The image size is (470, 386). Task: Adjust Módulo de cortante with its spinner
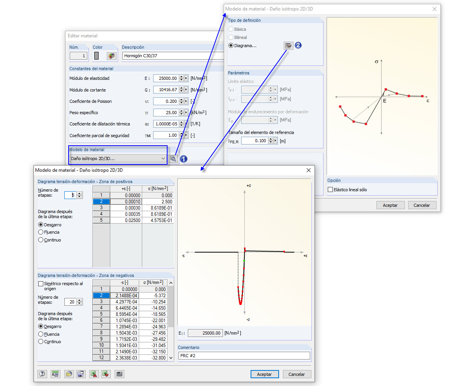(181, 90)
